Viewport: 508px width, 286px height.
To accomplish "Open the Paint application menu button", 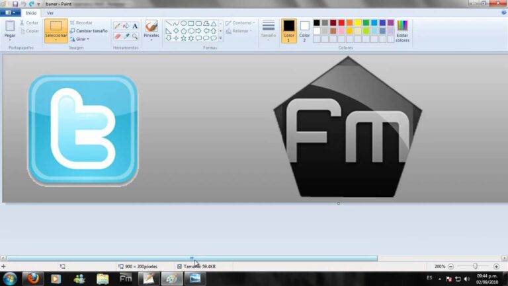I will [11, 13].
